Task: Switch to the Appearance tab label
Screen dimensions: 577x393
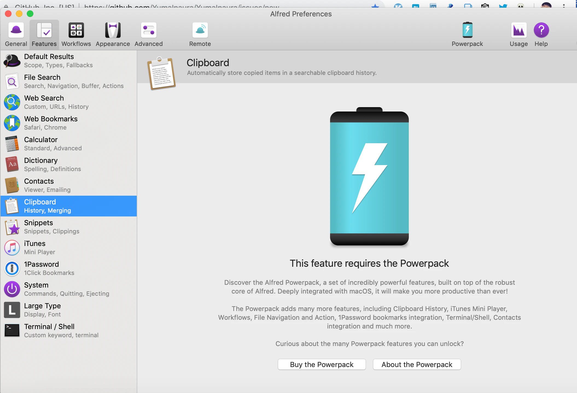Action: click(x=113, y=44)
